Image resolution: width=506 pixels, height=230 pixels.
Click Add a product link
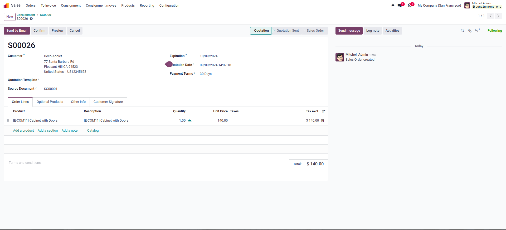tap(23, 131)
